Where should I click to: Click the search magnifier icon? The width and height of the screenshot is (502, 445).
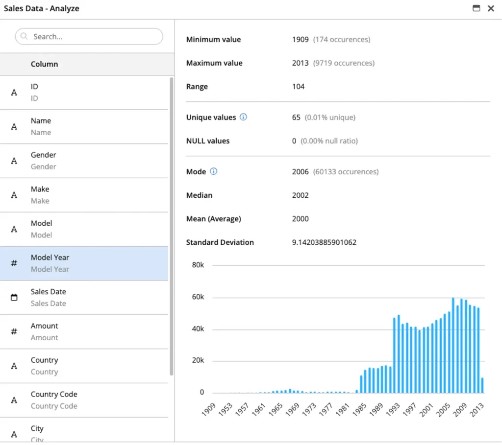click(x=24, y=36)
